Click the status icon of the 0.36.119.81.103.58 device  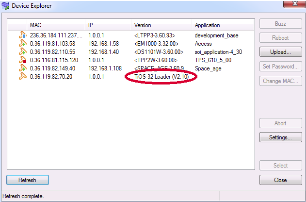coord(22,44)
